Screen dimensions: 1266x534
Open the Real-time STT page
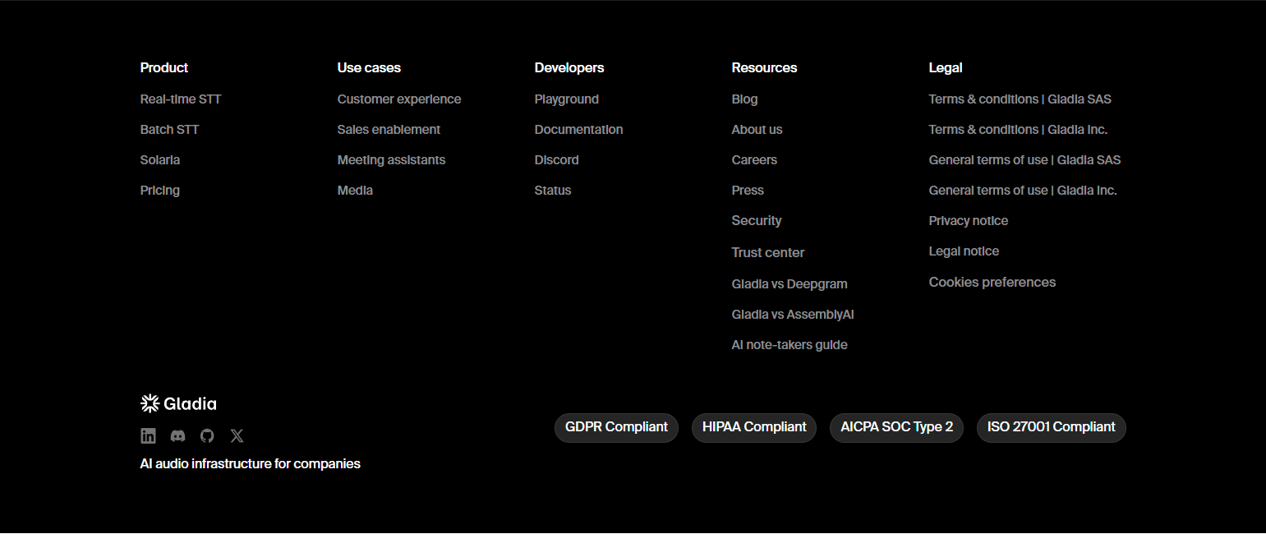coord(181,99)
